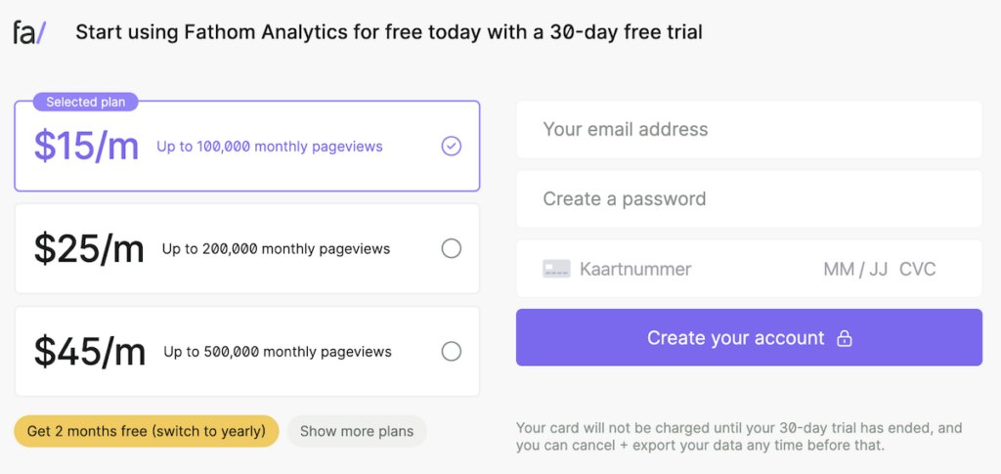Click the $45/m price text

89,351
